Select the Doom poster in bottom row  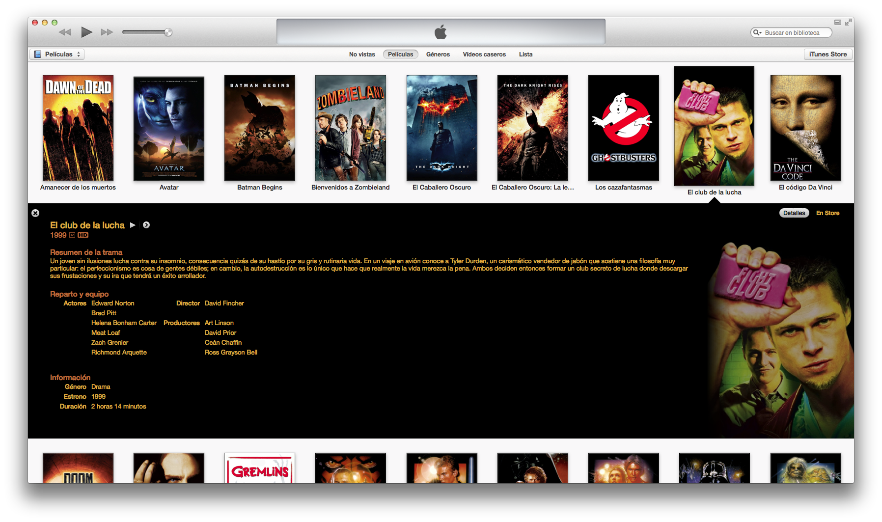(78, 468)
